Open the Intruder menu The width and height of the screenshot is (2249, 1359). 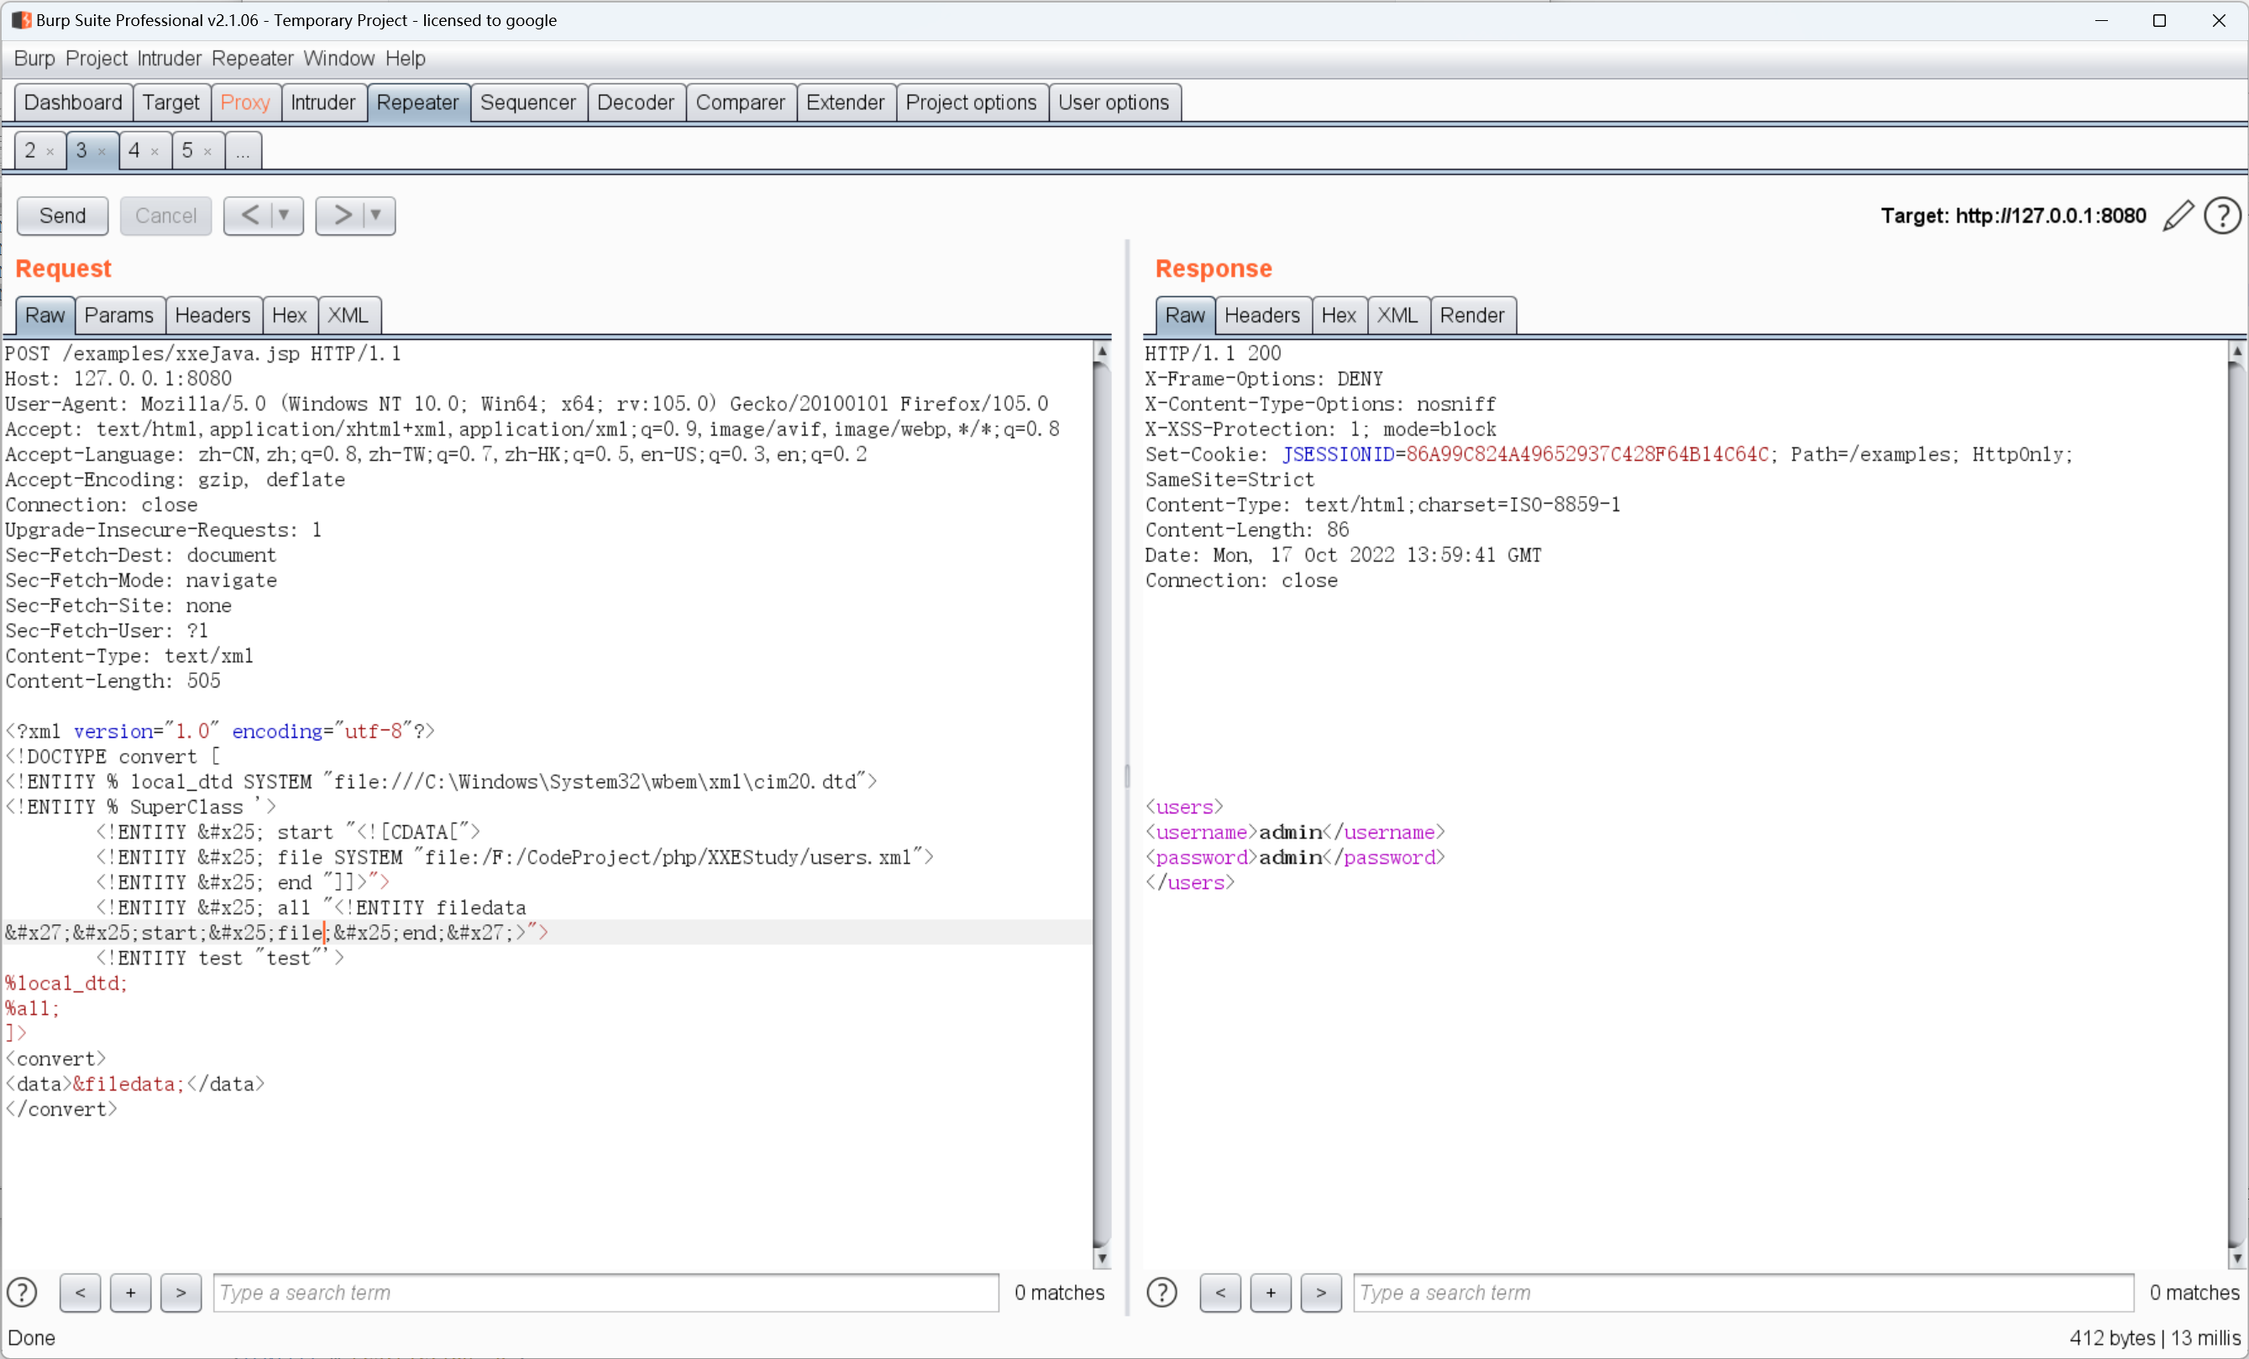pos(169,59)
